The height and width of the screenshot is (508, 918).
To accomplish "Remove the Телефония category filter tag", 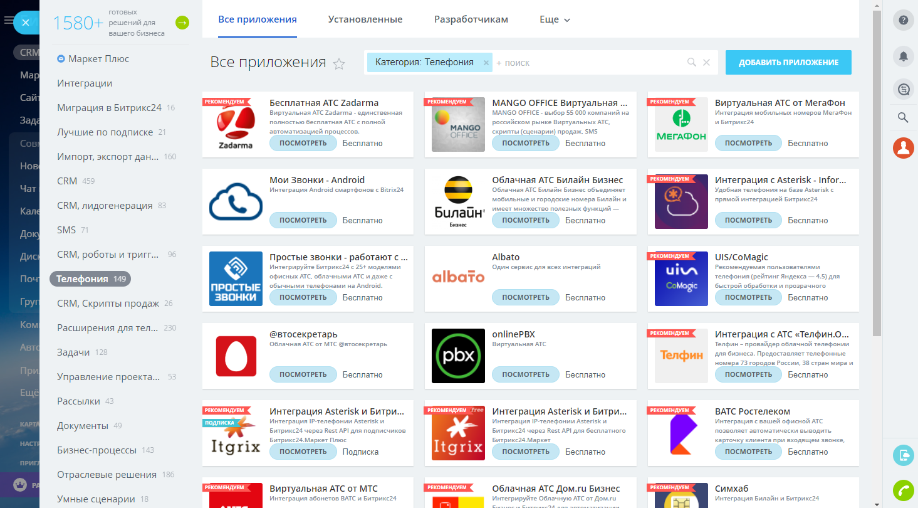I will coord(486,63).
